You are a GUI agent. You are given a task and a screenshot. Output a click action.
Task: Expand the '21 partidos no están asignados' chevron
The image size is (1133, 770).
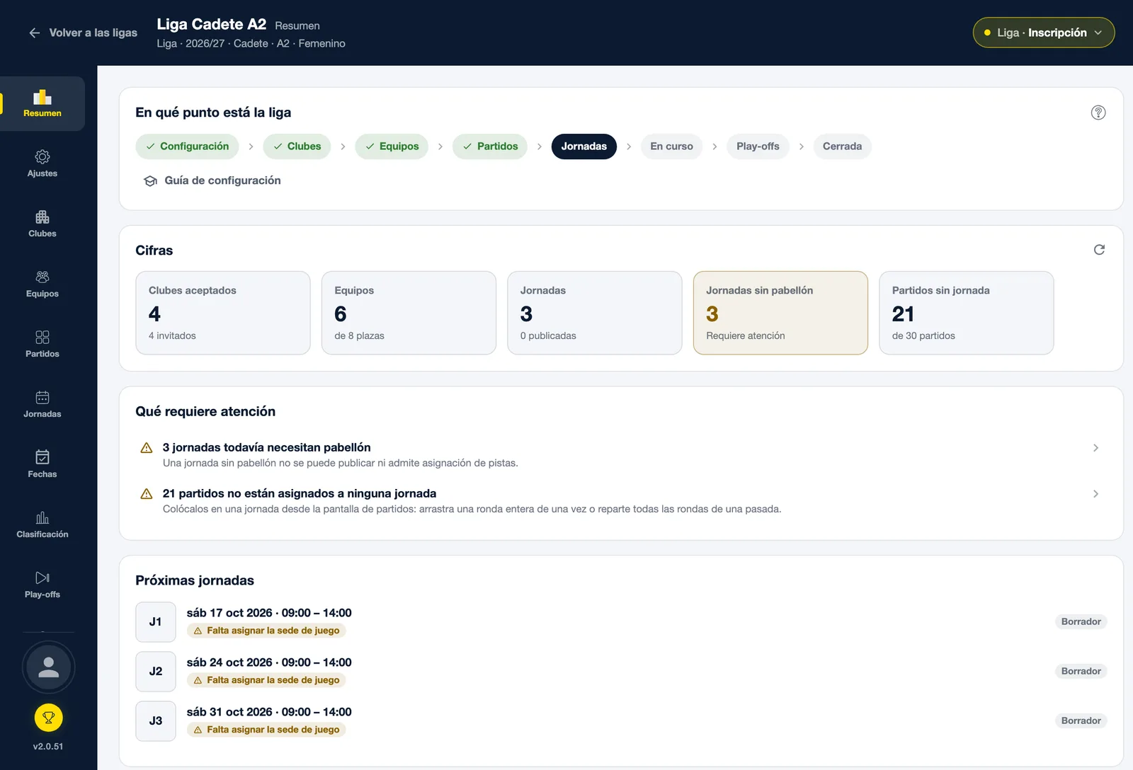pos(1095,494)
